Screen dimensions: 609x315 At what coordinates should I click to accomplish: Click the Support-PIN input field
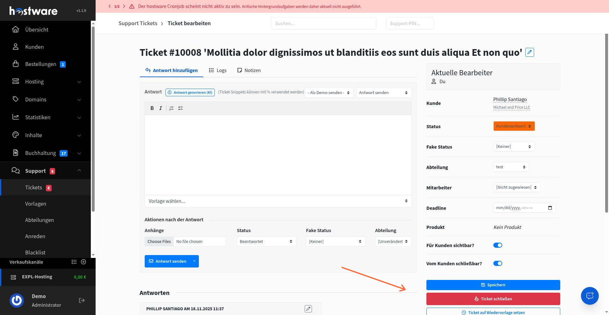pos(410,23)
